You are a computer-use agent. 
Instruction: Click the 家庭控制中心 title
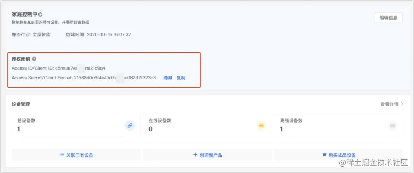27,14
